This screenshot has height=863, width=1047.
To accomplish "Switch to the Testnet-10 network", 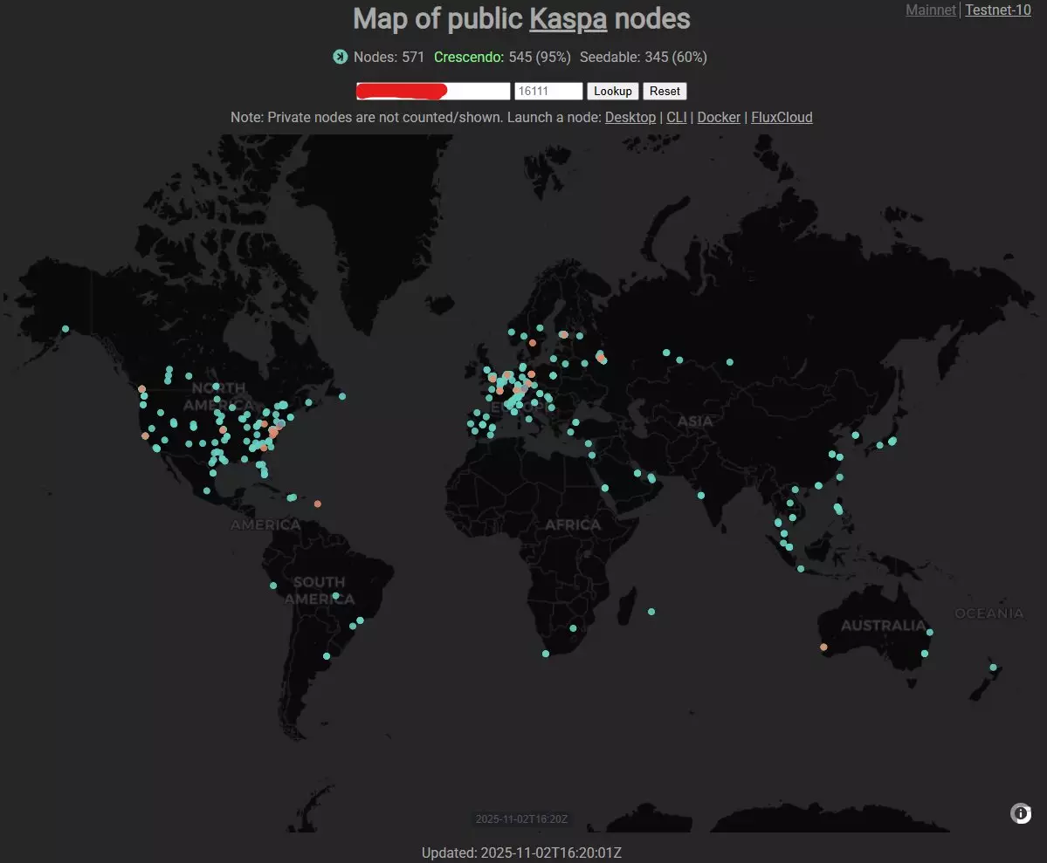I will click(x=998, y=10).
